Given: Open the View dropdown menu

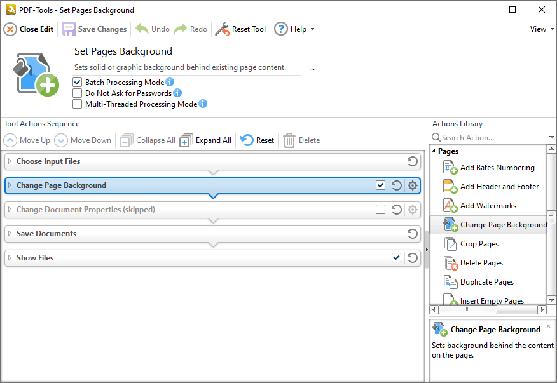Looking at the screenshot, I should click(542, 29).
